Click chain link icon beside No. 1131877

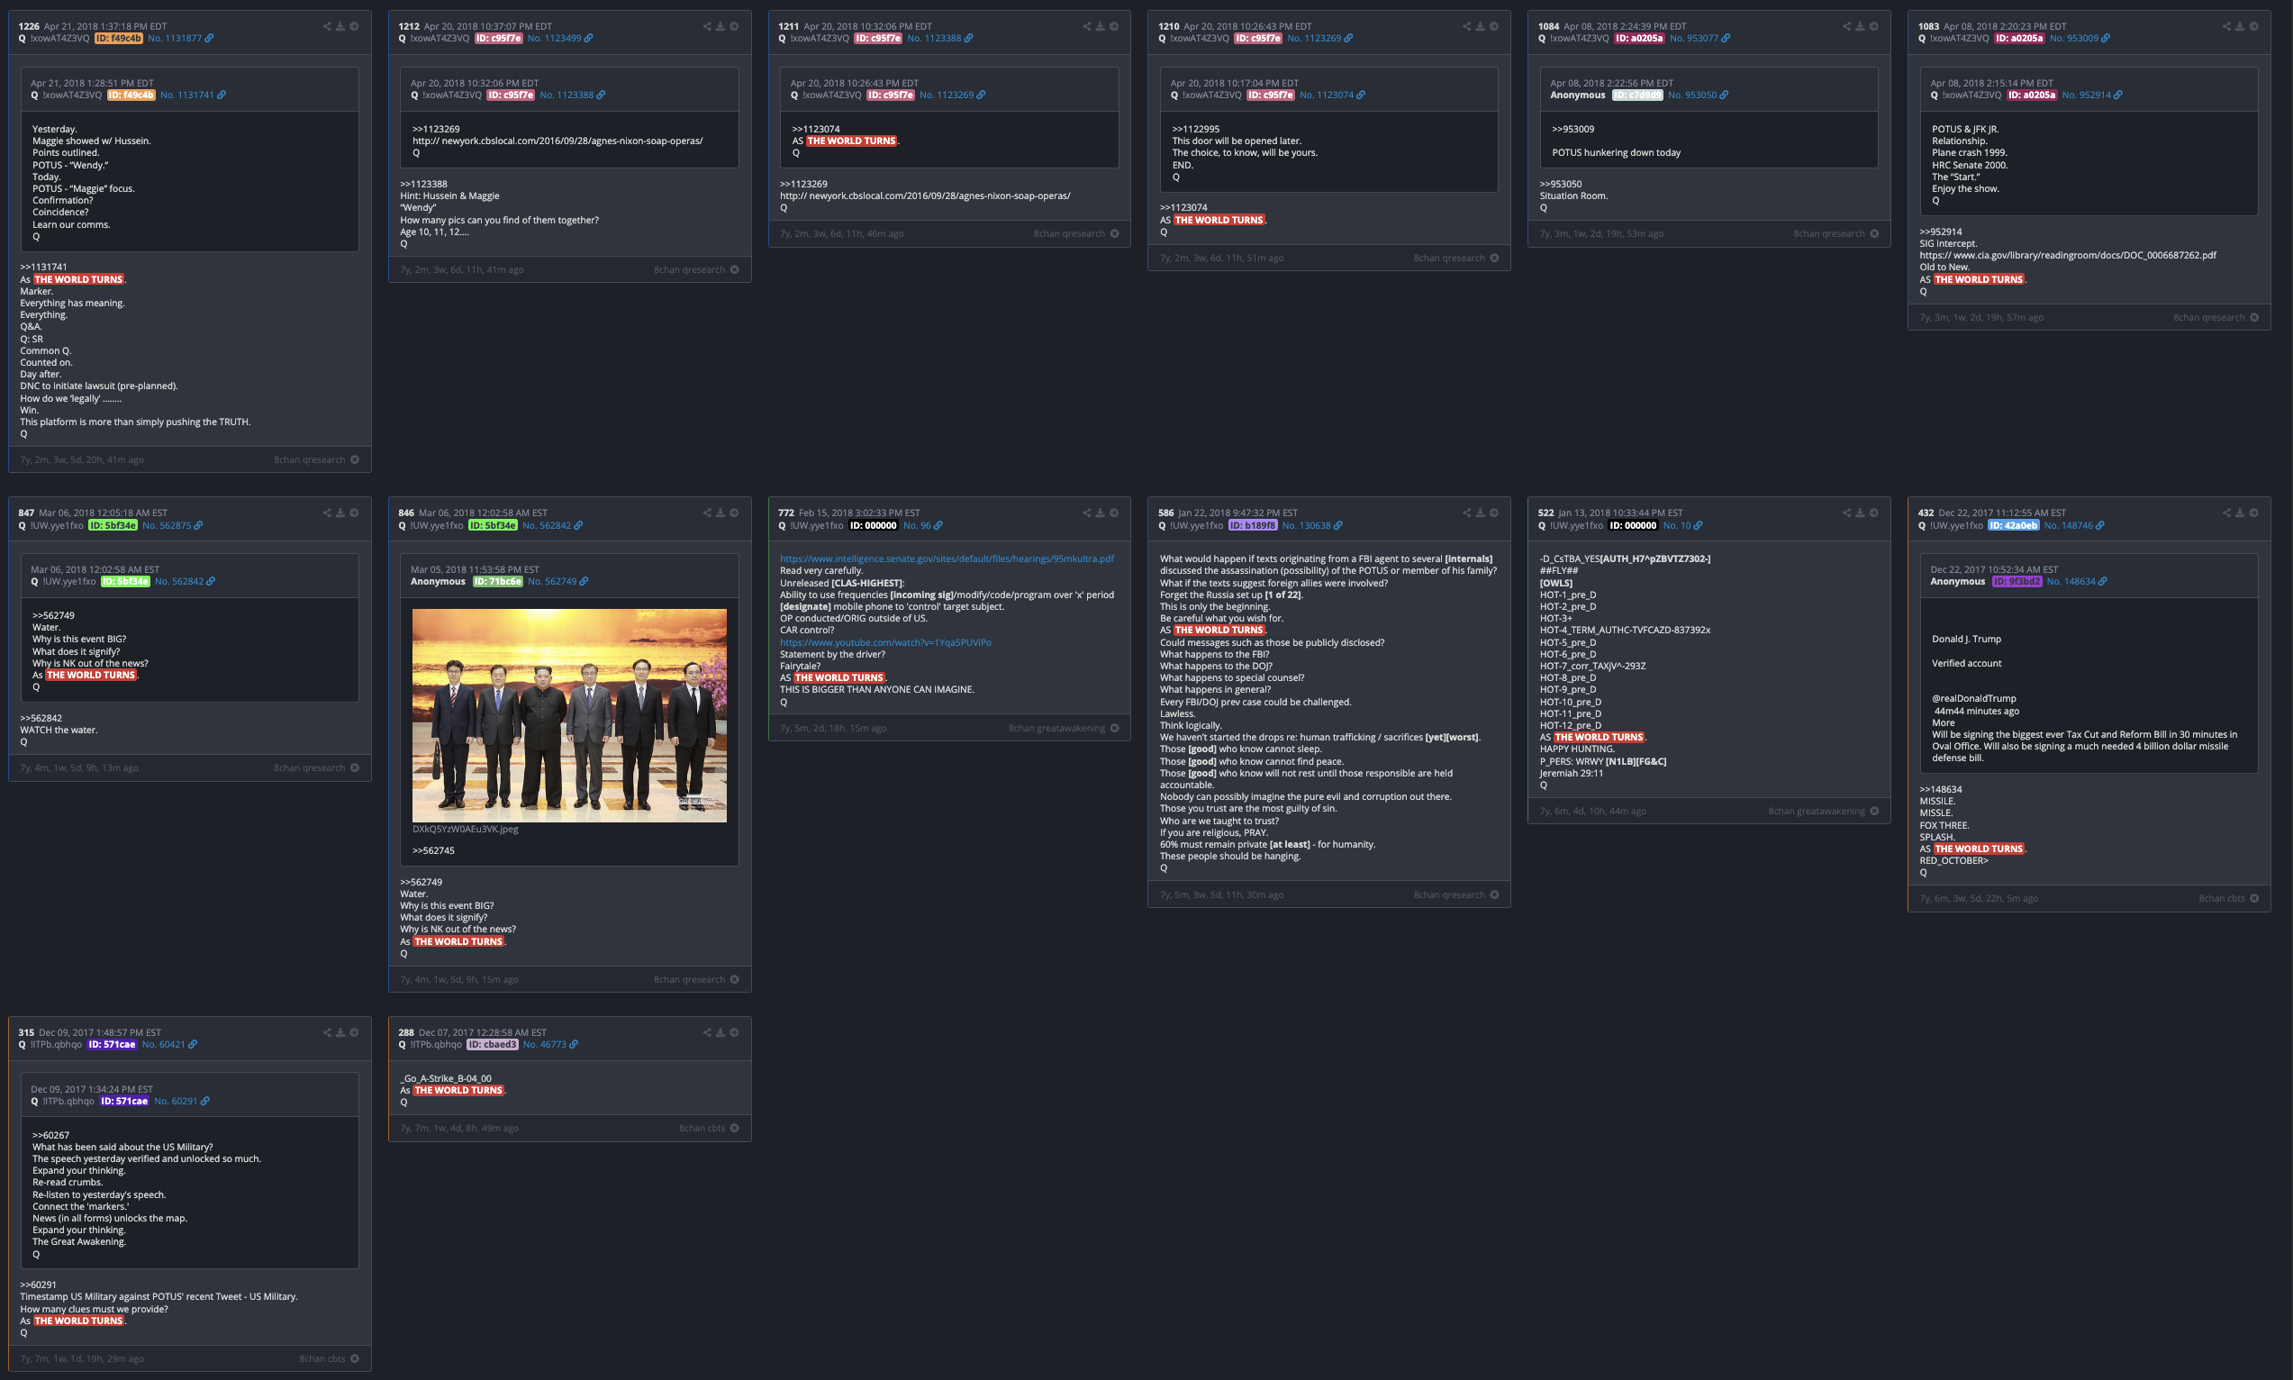coord(209,38)
